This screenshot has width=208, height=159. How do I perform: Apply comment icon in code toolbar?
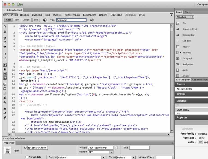point(5,84)
